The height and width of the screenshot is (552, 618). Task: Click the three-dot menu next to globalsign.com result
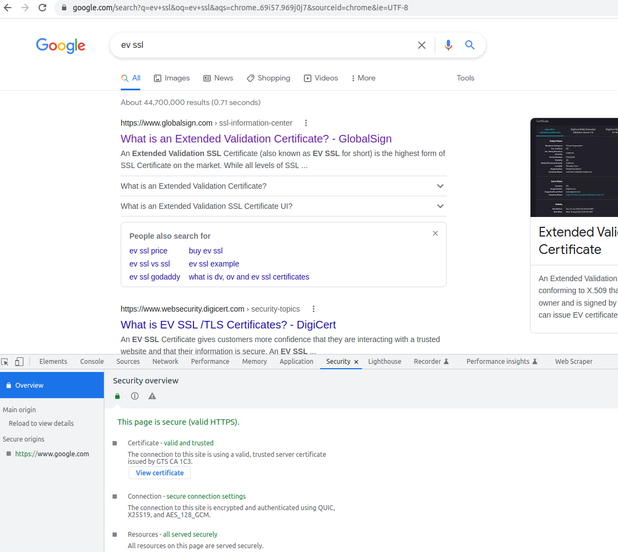306,123
